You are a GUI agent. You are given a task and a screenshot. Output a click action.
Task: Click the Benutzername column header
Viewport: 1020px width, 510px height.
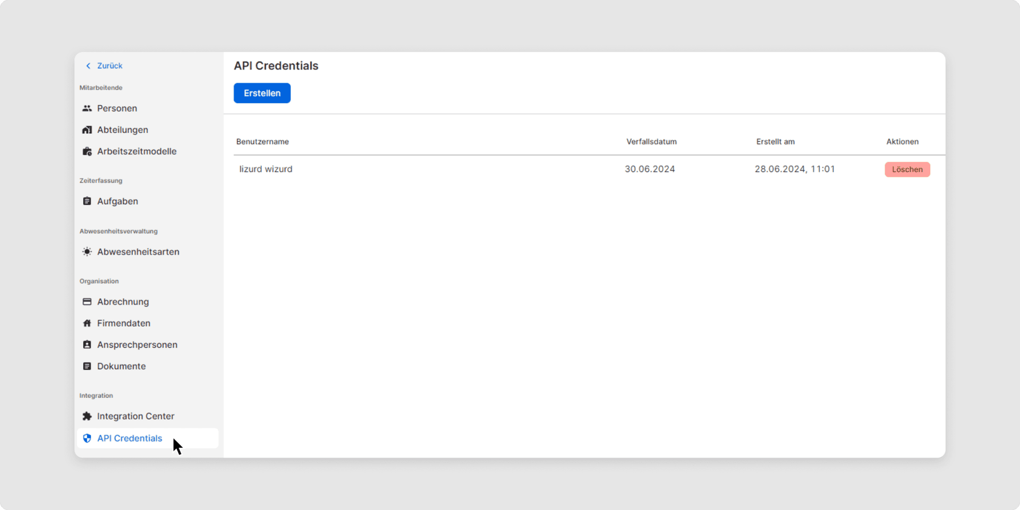coord(262,142)
